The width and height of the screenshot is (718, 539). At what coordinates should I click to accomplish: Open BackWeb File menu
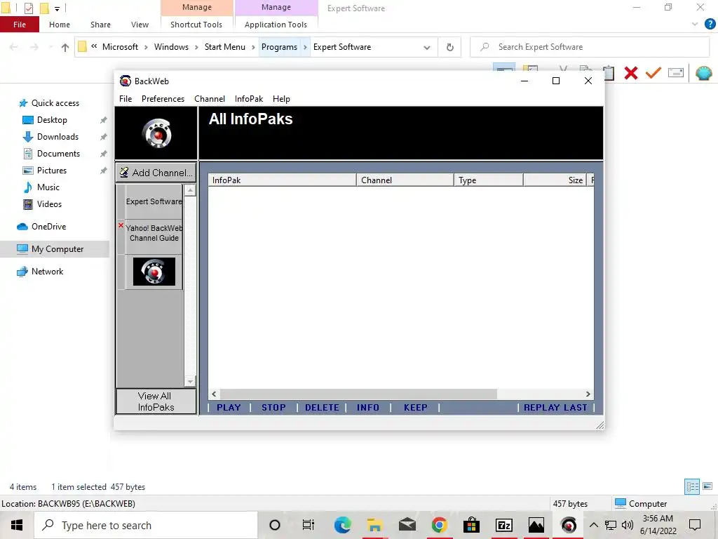pyautogui.click(x=126, y=99)
